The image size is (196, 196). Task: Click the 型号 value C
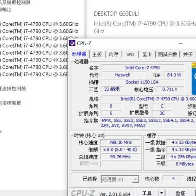[162, 106]
